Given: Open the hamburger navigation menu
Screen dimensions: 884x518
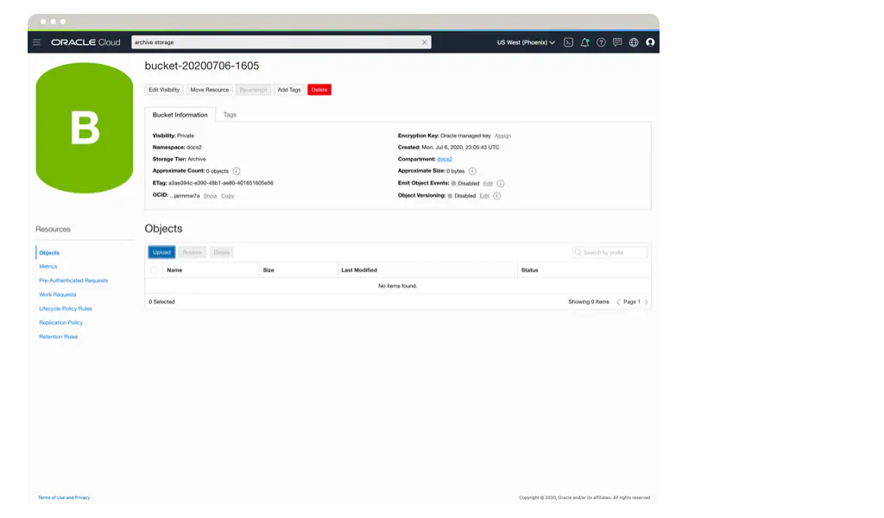Looking at the screenshot, I should (36, 42).
